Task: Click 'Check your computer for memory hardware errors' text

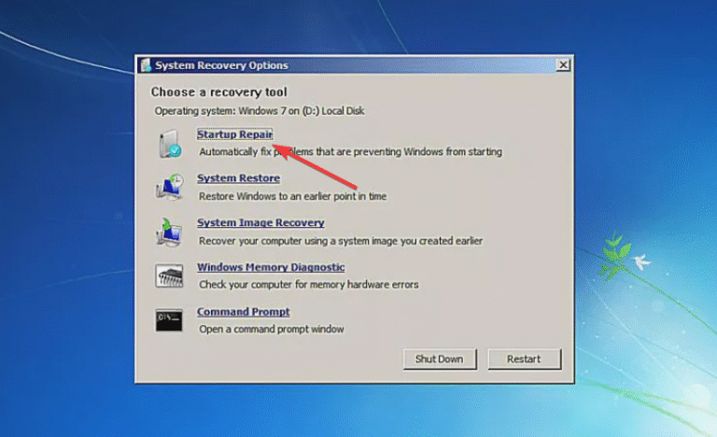Action: [x=309, y=285]
